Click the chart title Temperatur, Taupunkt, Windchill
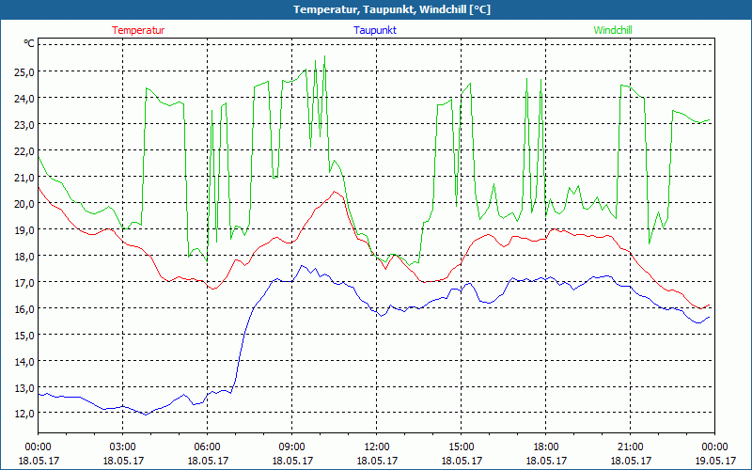The height and width of the screenshot is (470, 752). 378,9
